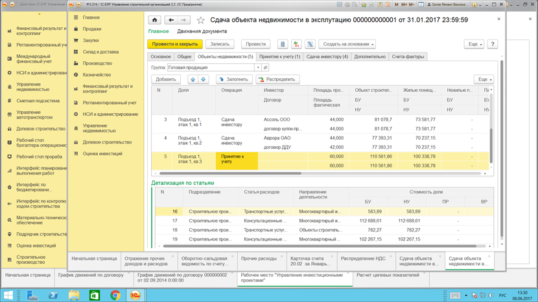Expand Создать на основании dropdown
This screenshot has height=302, width=538.
click(372, 45)
